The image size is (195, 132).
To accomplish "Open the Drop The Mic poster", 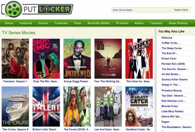I will [46, 58].
